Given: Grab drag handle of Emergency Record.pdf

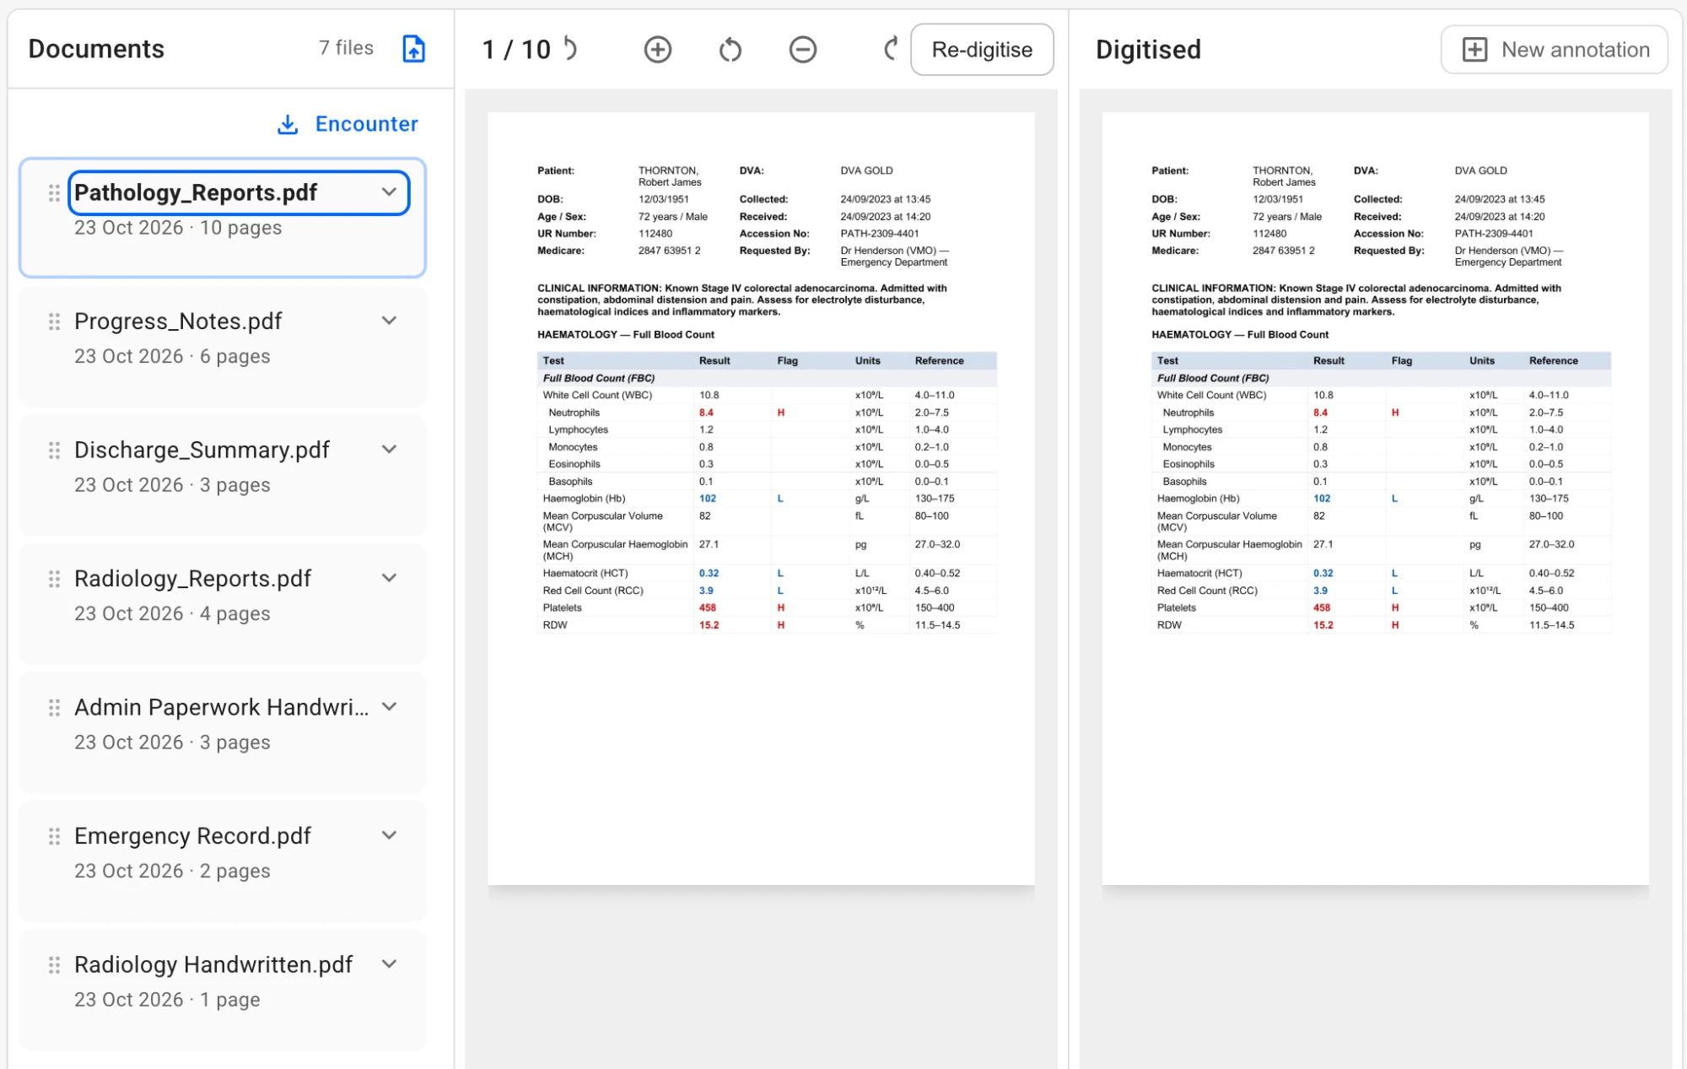Looking at the screenshot, I should click(x=54, y=836).
